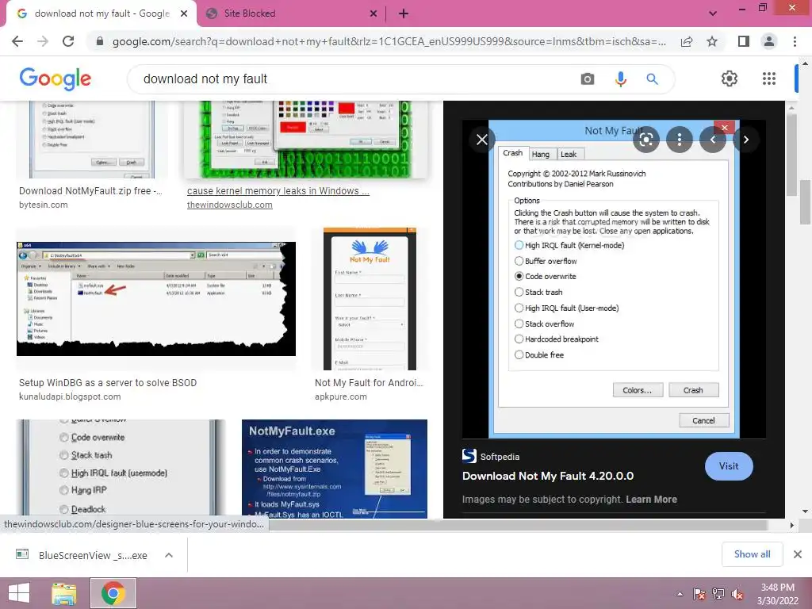
Task: Share this page icon in address bar
Action: click(687, 41)
